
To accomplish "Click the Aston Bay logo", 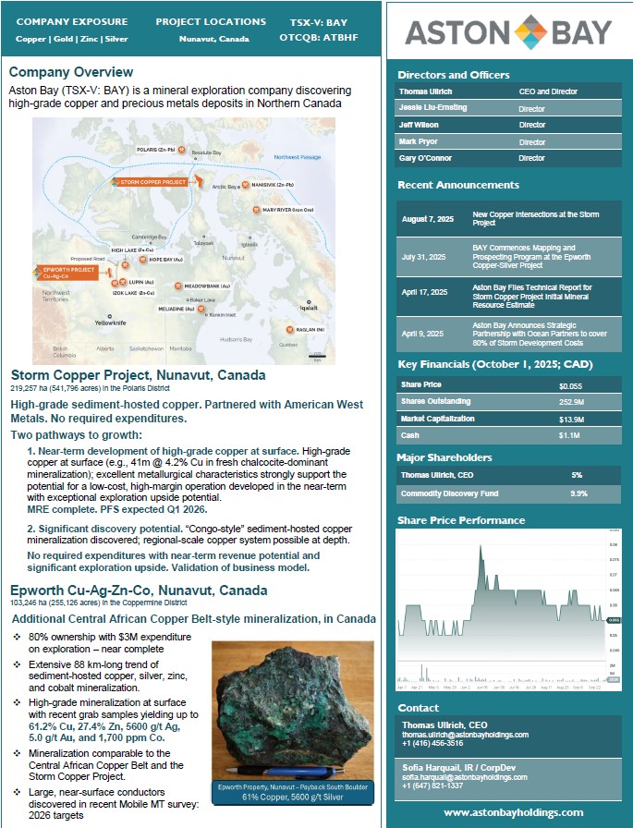I will (x=508, y=32).
